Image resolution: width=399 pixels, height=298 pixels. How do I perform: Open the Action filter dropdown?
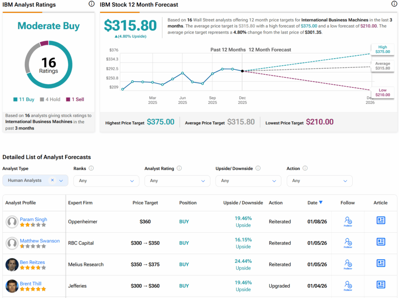click(x=319, y=181)
